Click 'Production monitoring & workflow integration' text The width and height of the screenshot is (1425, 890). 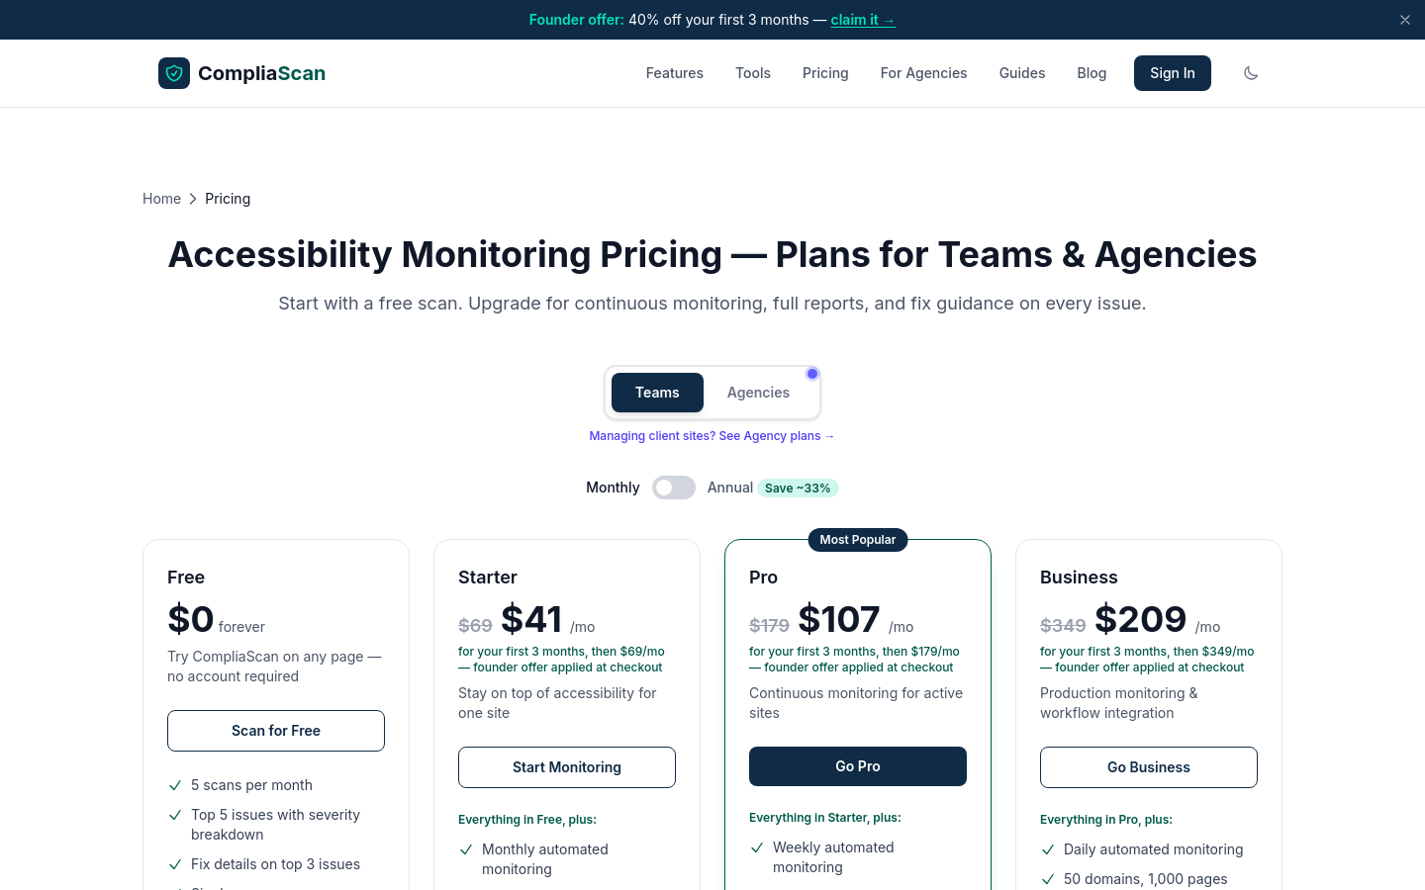[1119, 703]
